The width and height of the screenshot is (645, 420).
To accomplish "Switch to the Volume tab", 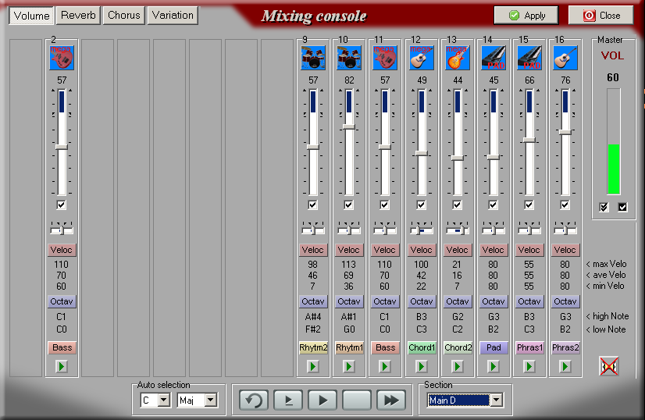I will (x=31, y=16).
